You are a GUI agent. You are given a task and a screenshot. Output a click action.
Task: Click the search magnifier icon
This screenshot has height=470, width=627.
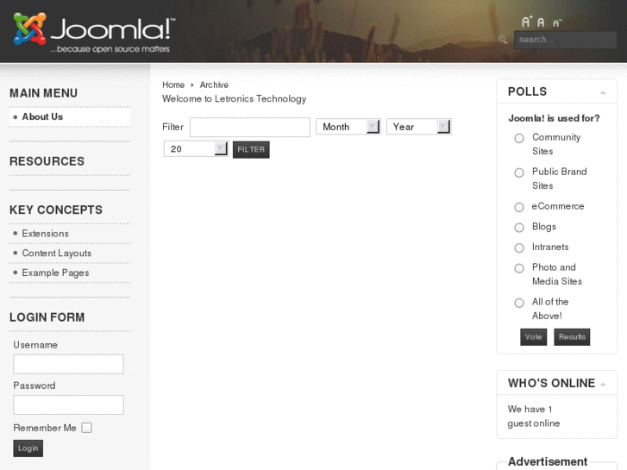click(503, 40)
